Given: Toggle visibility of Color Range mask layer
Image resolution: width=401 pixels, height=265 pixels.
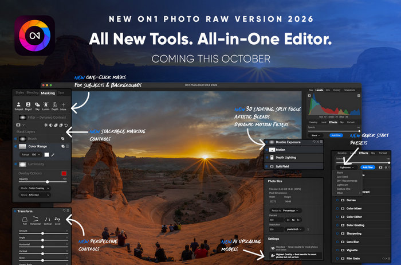Looking at the screenshot, I should coord(16,146).
